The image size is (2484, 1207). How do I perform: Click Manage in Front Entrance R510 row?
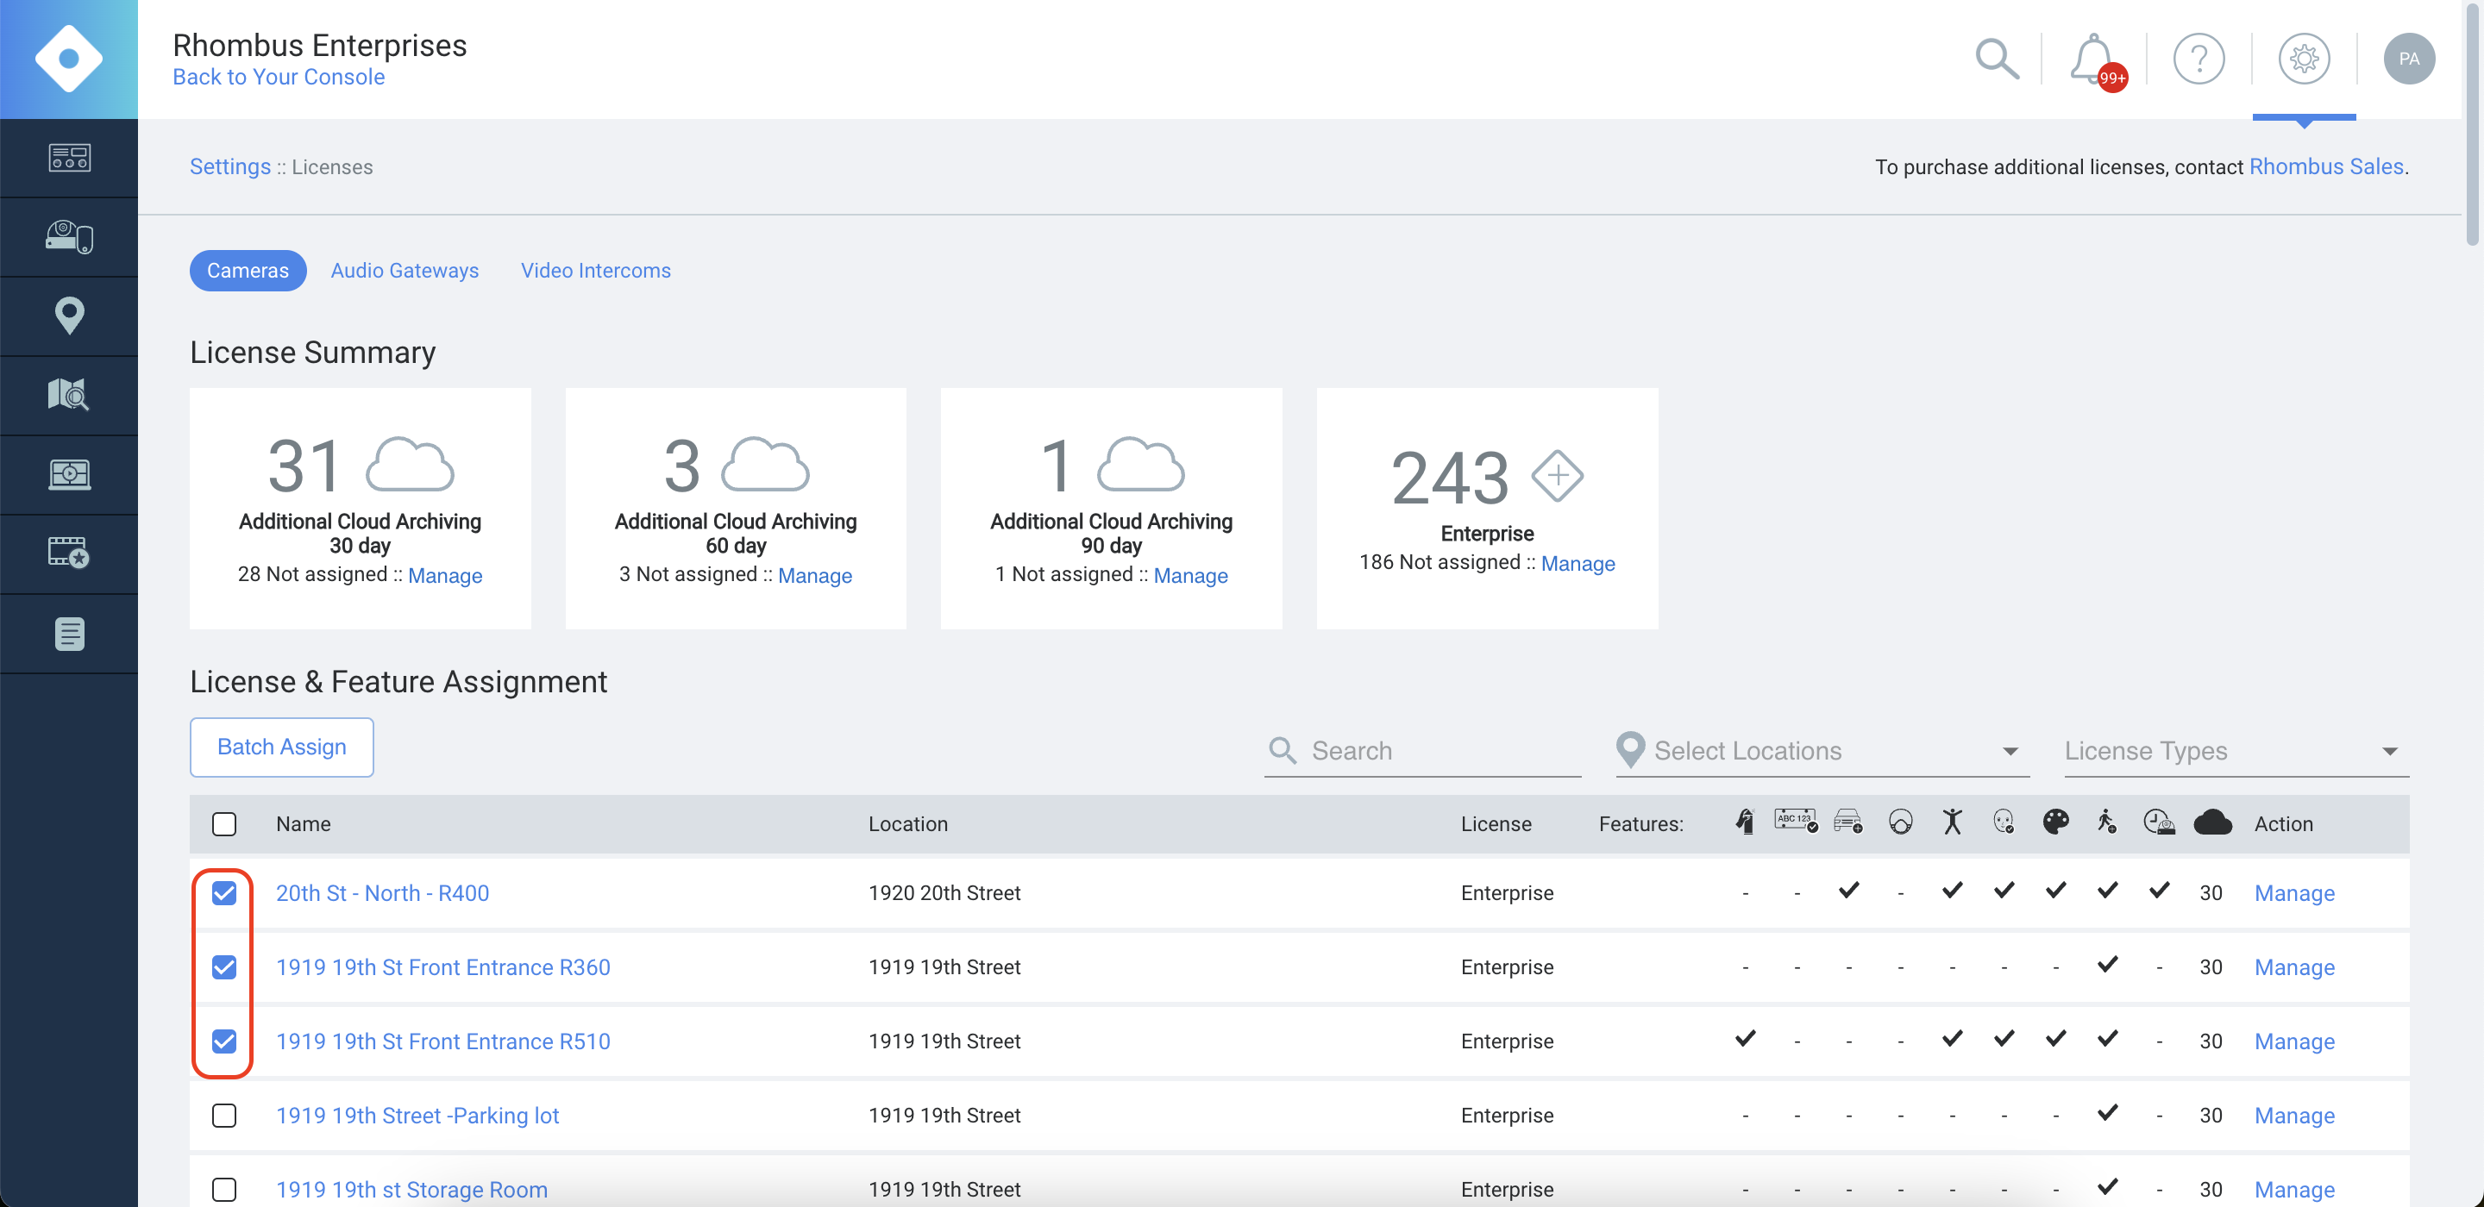(2294, 1041)
